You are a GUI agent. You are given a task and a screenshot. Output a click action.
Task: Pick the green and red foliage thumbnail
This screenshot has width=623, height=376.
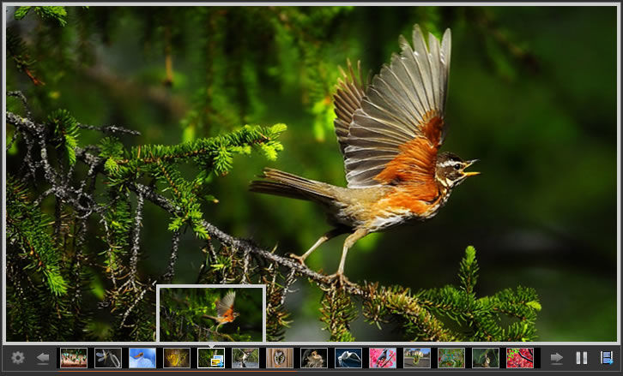click(x=451, y=358)
